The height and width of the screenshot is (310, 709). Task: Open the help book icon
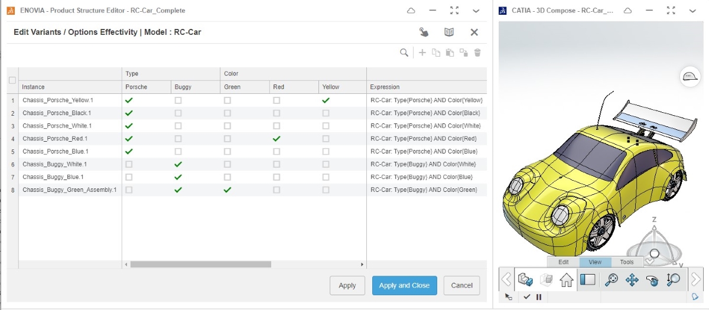coord(449,32)
